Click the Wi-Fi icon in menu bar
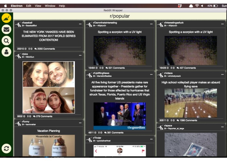 pos(197,6)
